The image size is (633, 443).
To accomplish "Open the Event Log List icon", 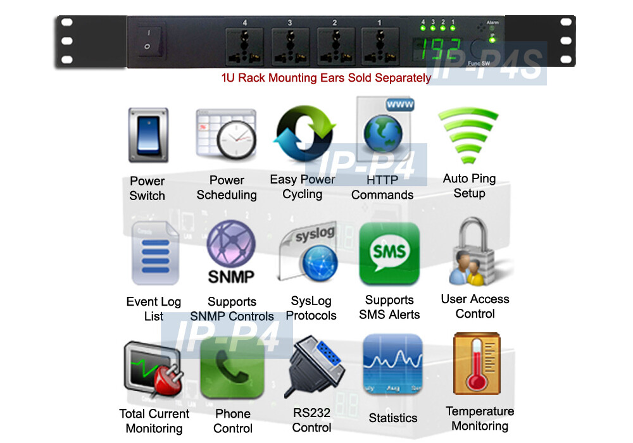I will tap(151, 253).
